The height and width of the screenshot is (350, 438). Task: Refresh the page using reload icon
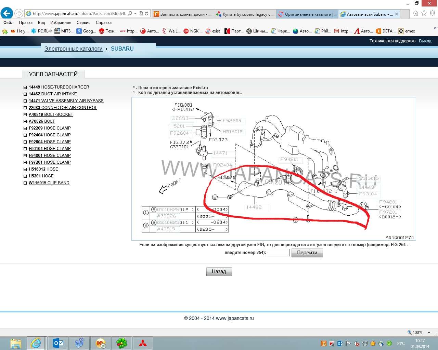click(146, 14)
